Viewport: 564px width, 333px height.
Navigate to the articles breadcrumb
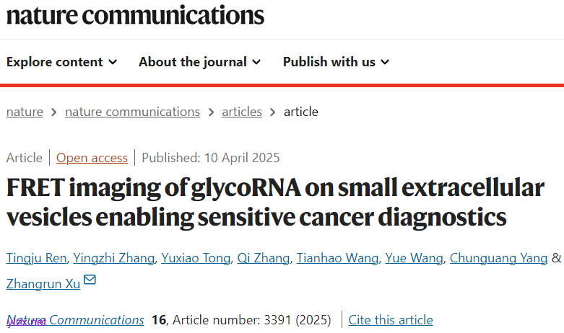[241, 112]
